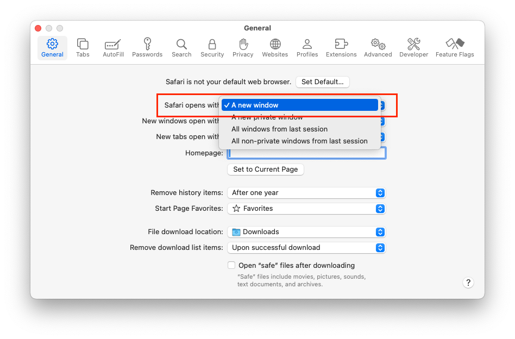This screenshot has width=515, height=339.
Task: Show the Extensions settings pane
Action: tap(341, 48)
